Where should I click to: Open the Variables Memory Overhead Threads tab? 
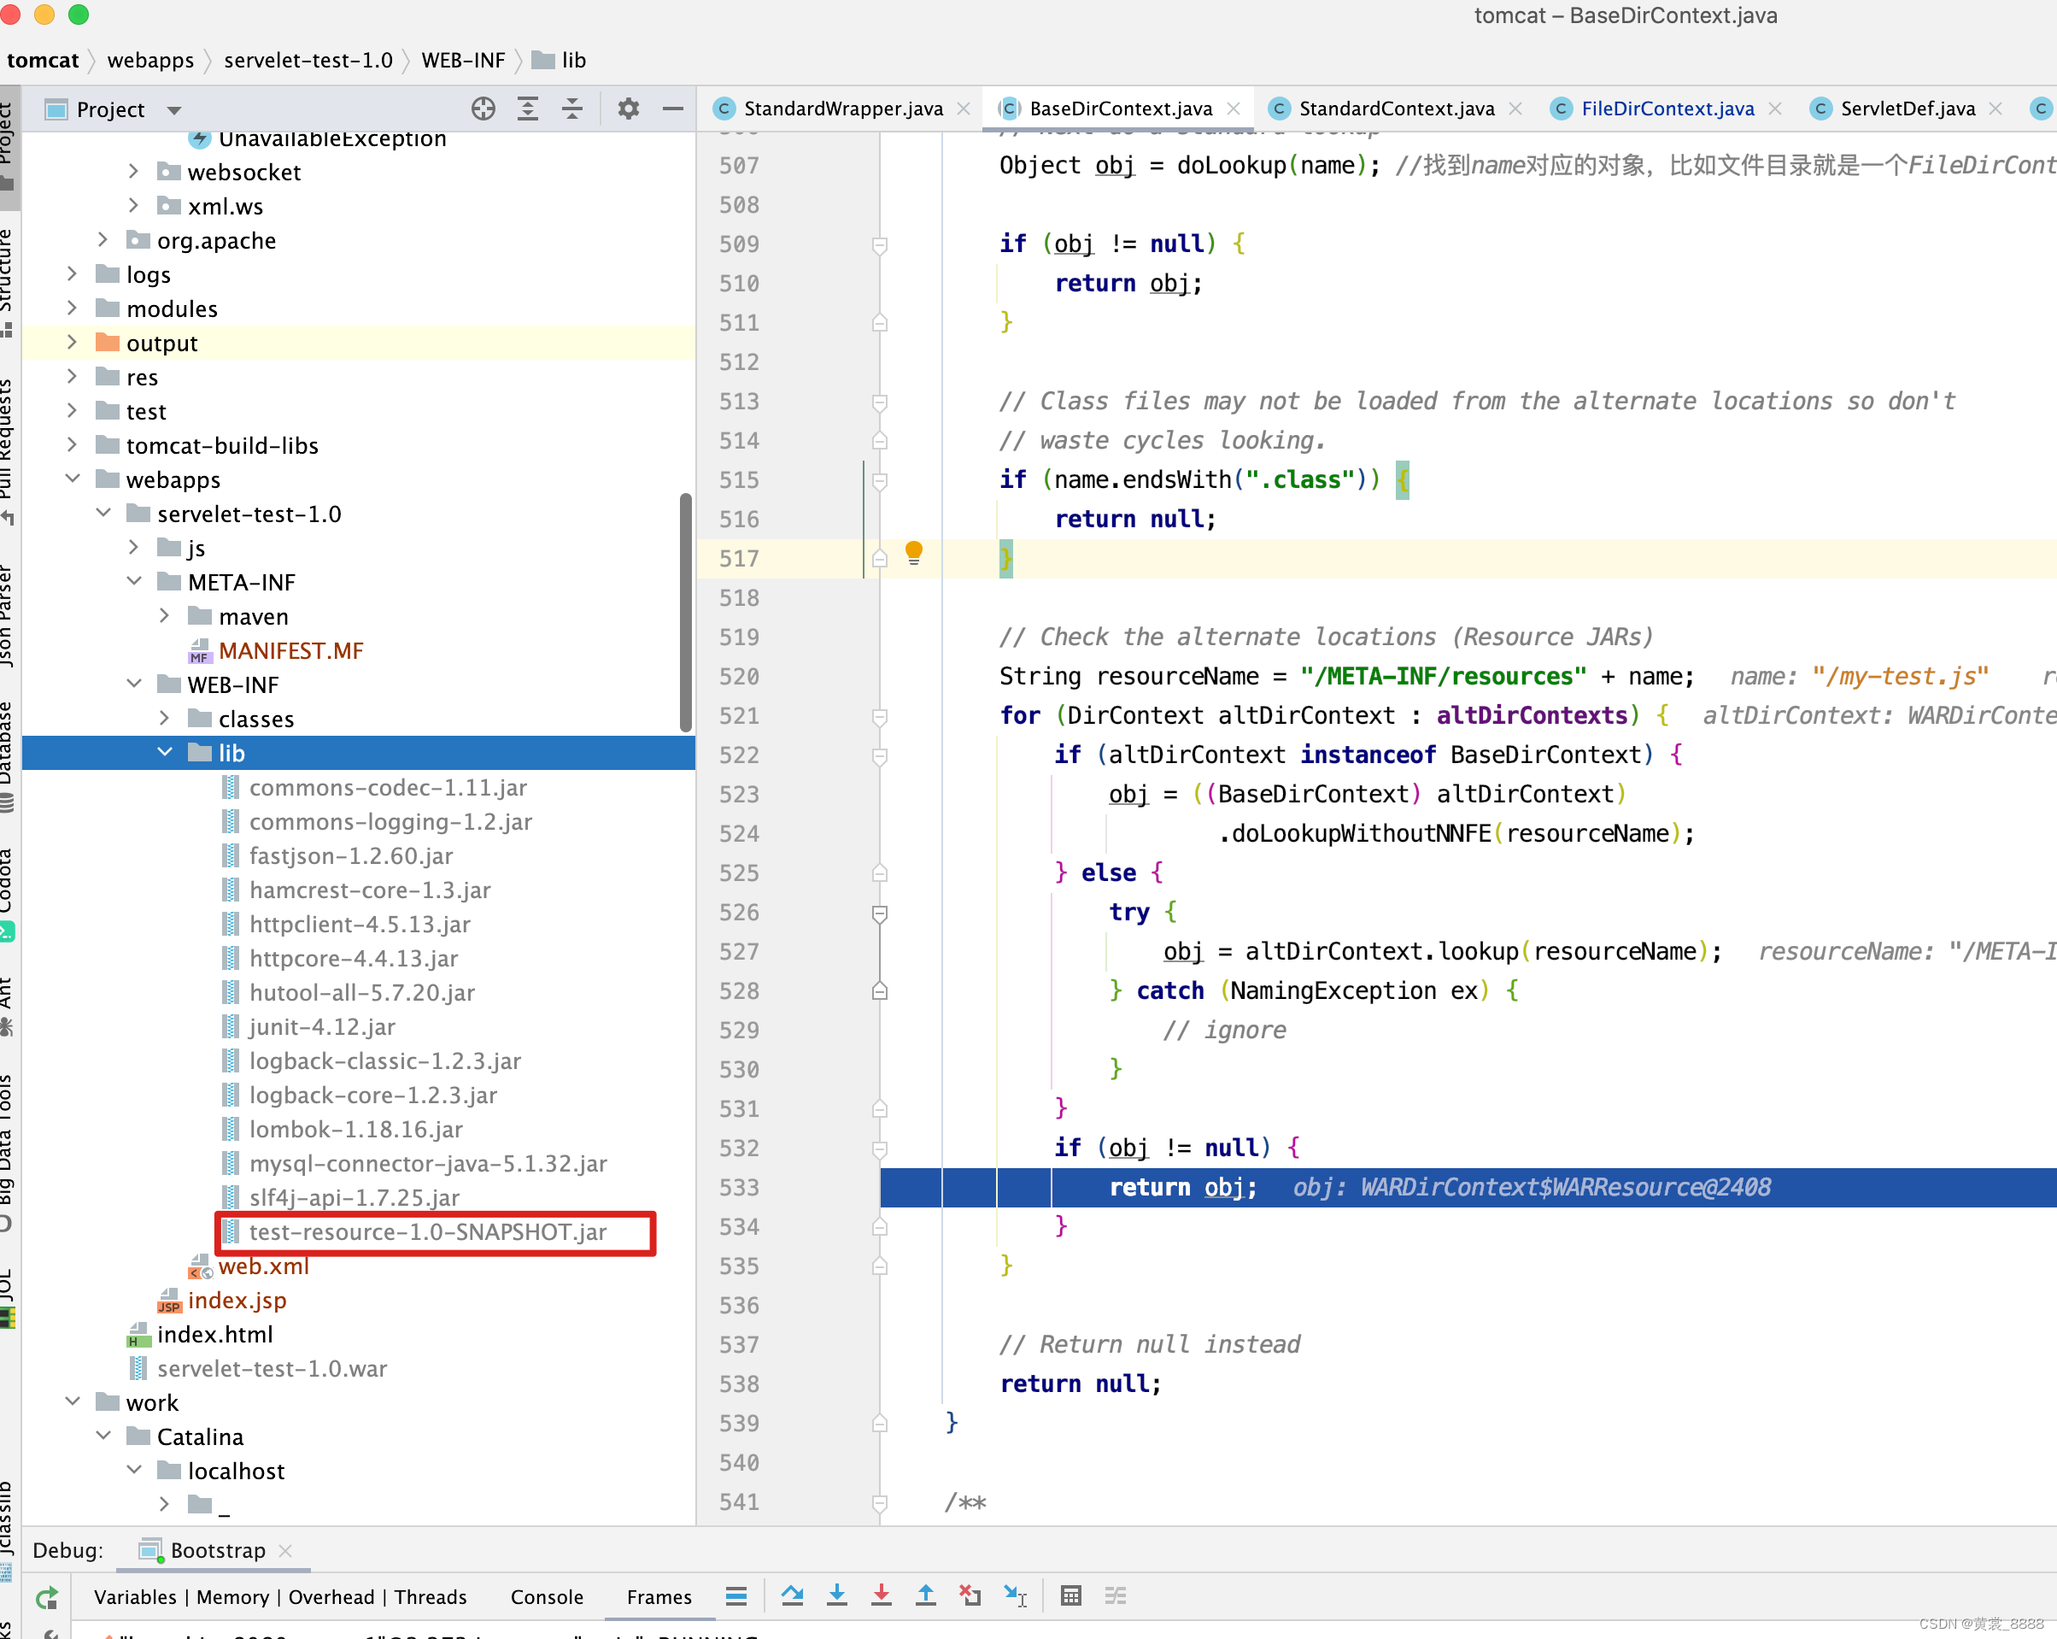[x=279, y=1597]
